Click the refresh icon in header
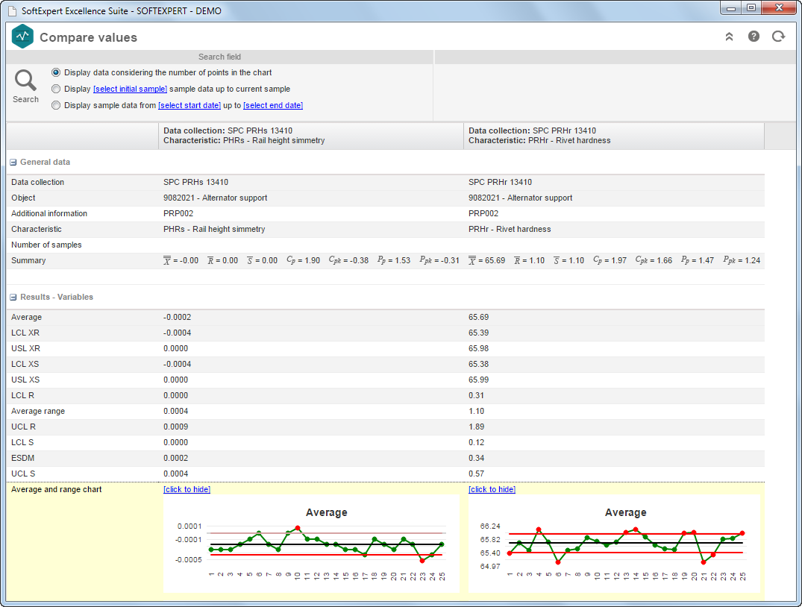Screen dimensions: 802x607 point(778,37)
